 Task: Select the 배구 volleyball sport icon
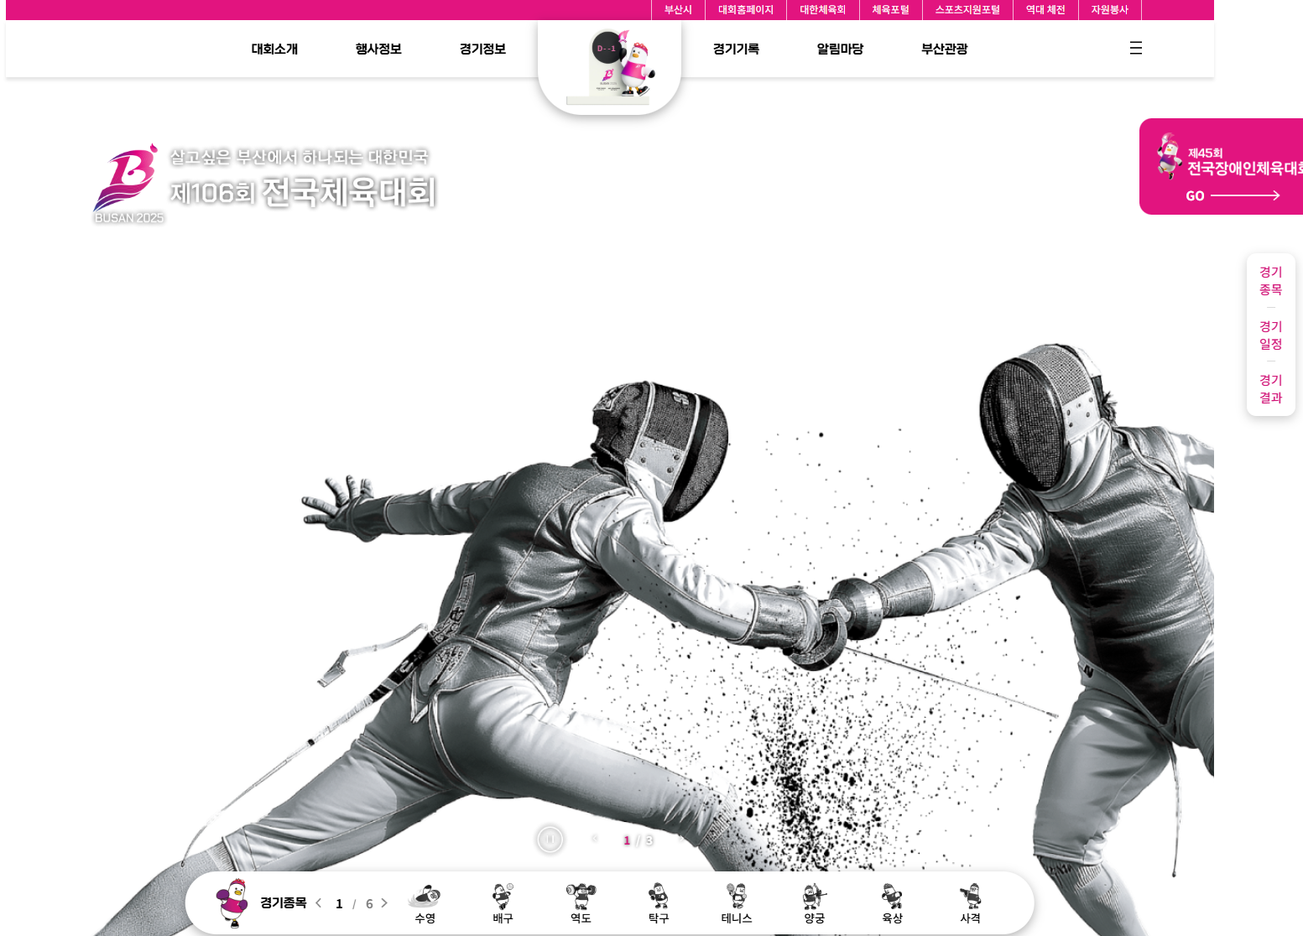pos(503,903)
